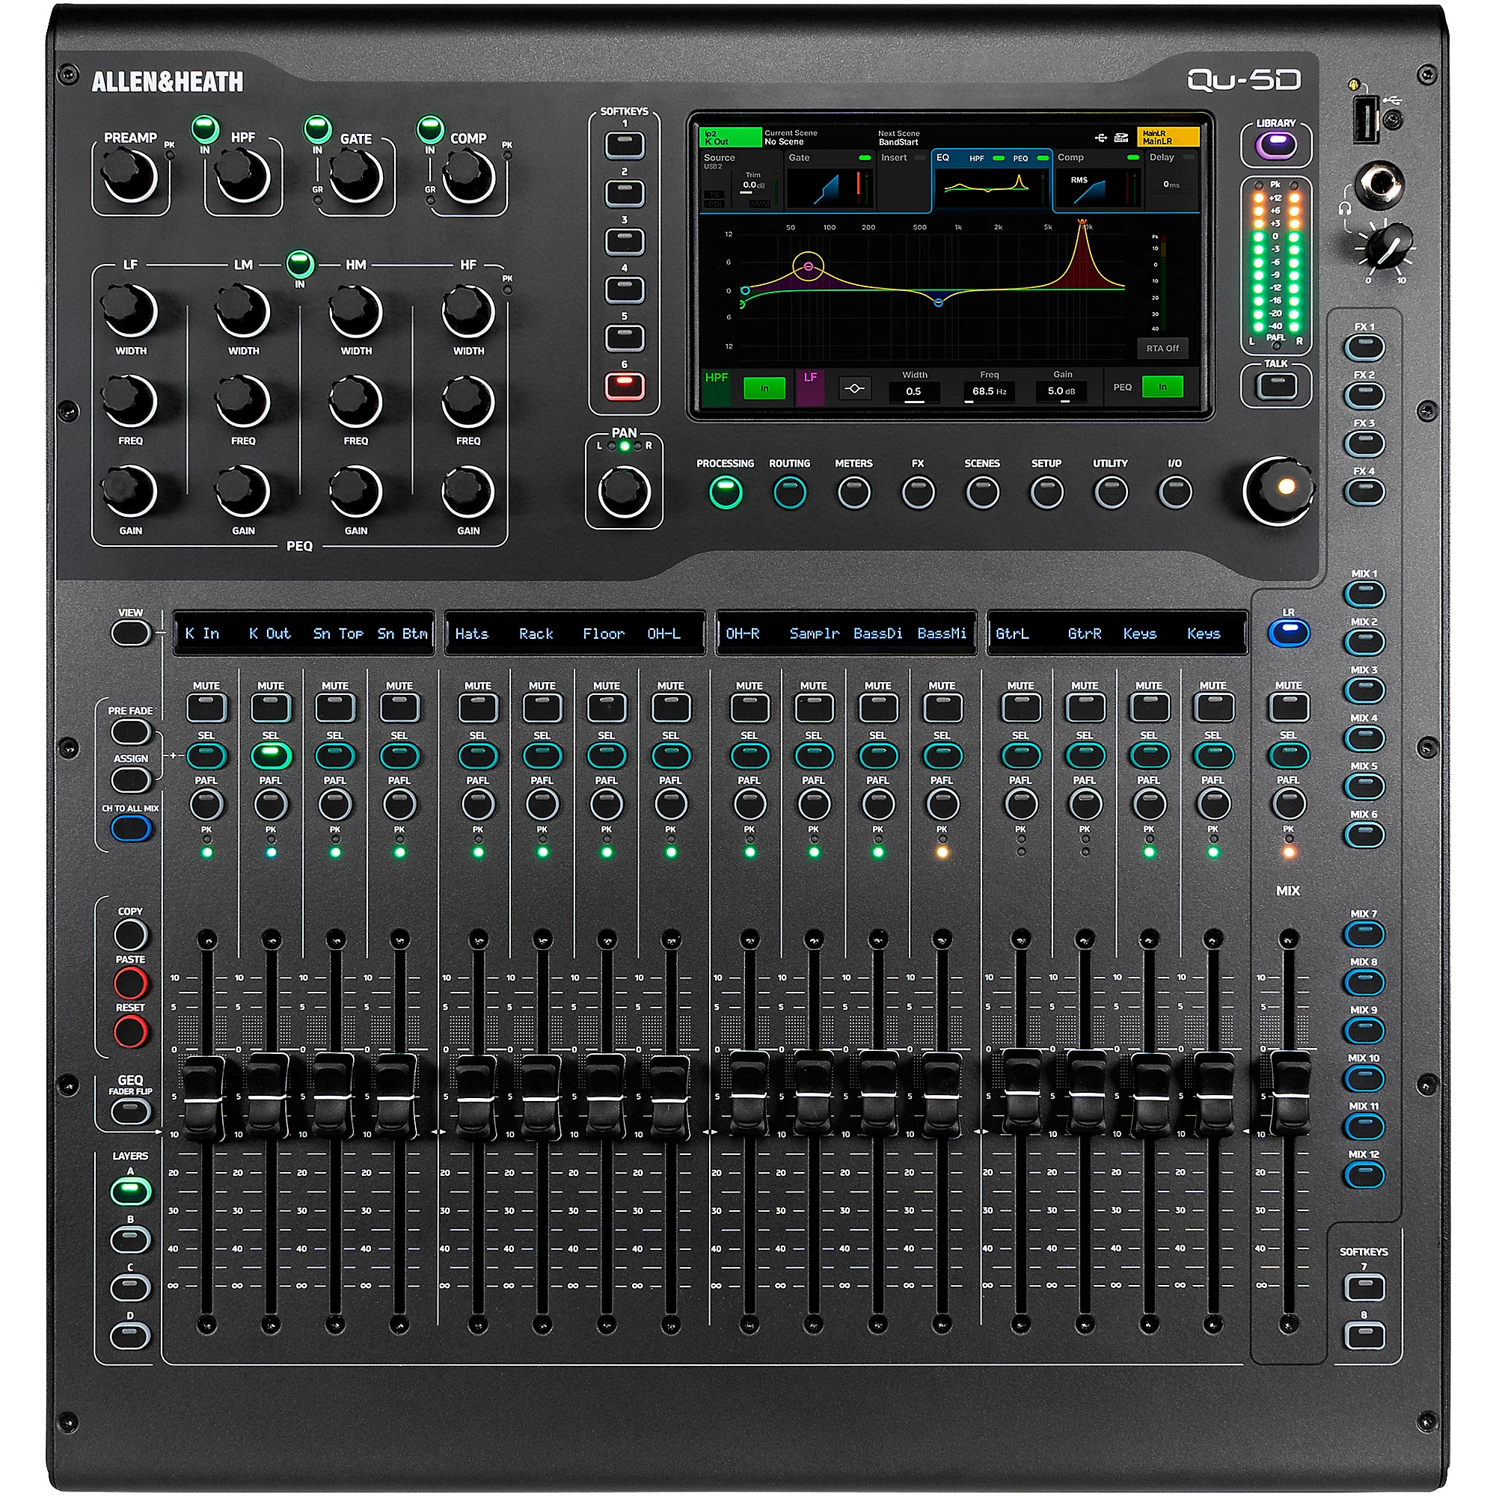Tap the pink LF node on the EQ graph
This screenshot has height=1496, width=1496.
pos(809,267)
